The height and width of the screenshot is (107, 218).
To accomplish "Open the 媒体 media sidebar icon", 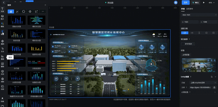I will coord(2,65).
